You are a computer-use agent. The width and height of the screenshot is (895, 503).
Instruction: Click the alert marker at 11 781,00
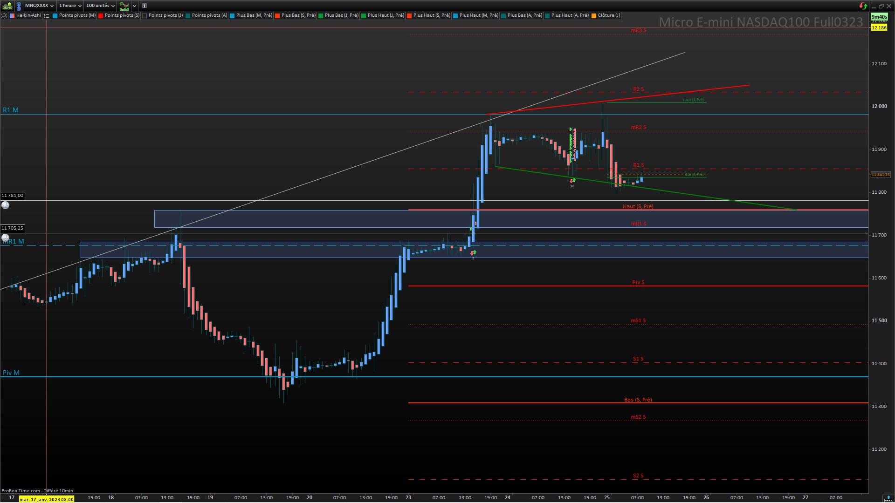click(6, 205)
